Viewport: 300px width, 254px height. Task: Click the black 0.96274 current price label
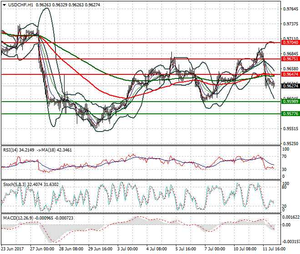(x=290, y=86)
